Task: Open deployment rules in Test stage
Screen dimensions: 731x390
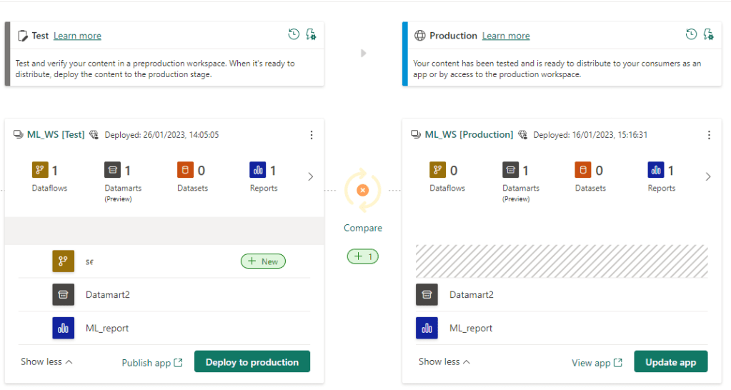Action: tap(311, 34)
